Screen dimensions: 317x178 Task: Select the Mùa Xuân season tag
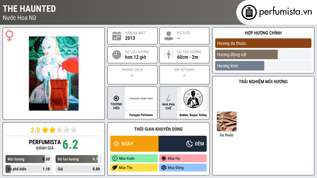click(x=134, y=159)
